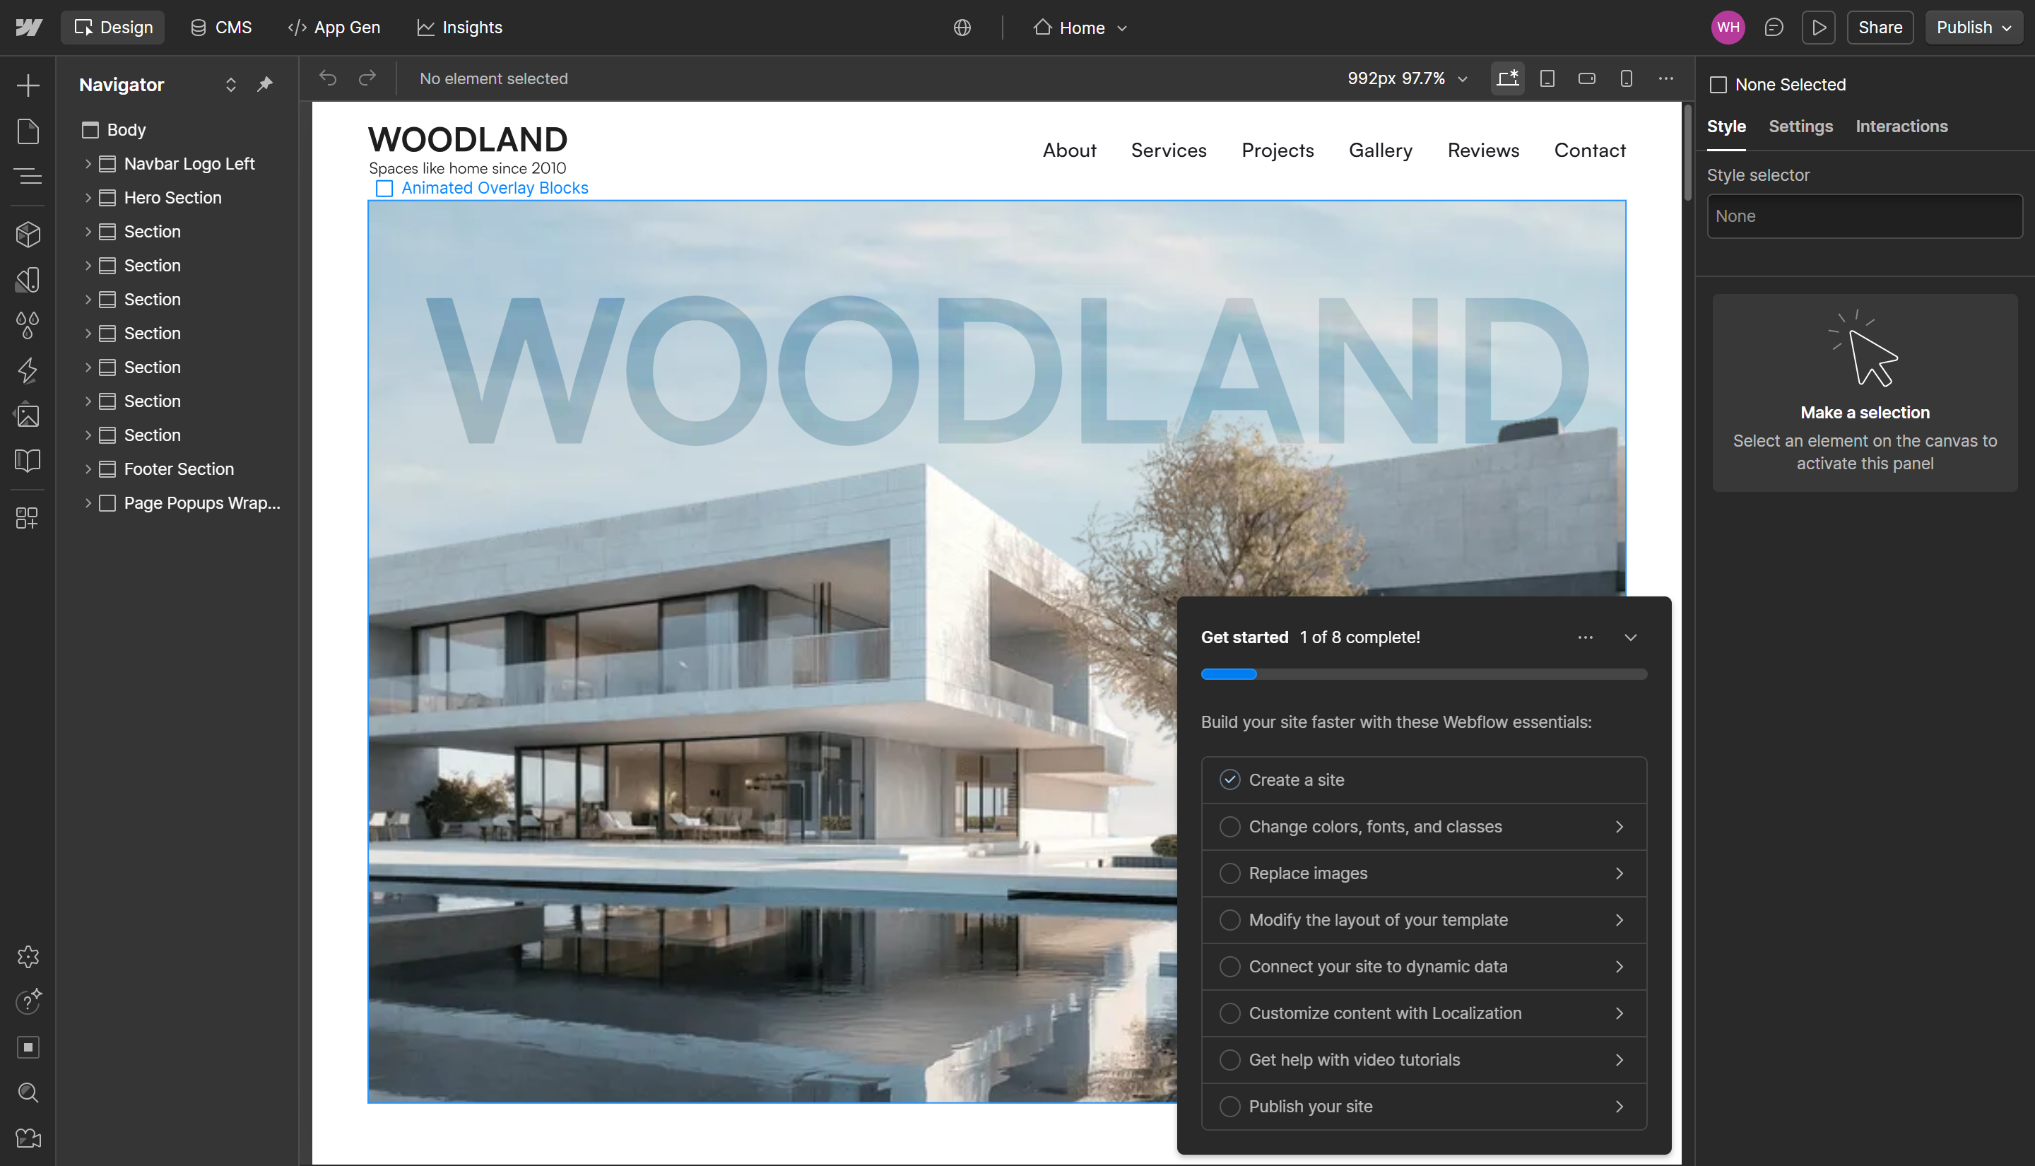The height and width of the screenshot is (1166, 2035).
Task: Check the Modify the layout checklist item
Action: pyautogui.click(x=1229, y=919)
